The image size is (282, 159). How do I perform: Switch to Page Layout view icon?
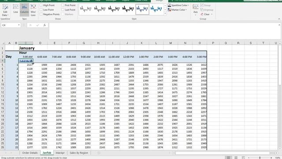pyautogui.click(x=236, y=158)
